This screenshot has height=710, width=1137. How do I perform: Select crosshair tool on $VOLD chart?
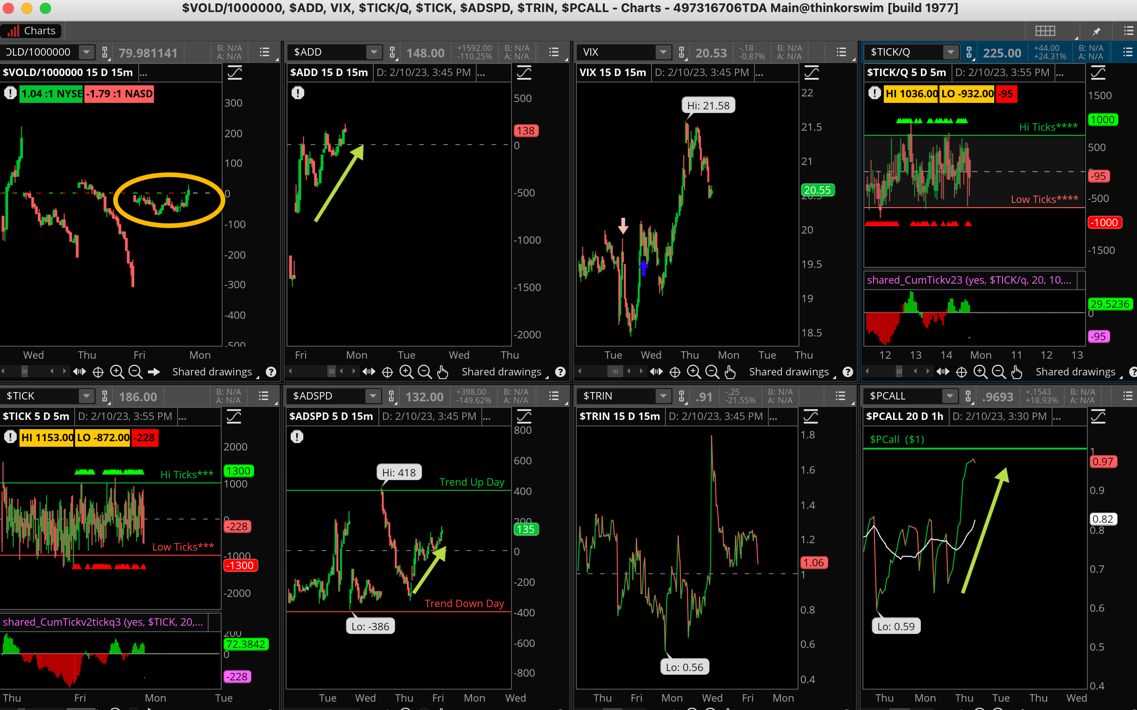coord(98,372)
